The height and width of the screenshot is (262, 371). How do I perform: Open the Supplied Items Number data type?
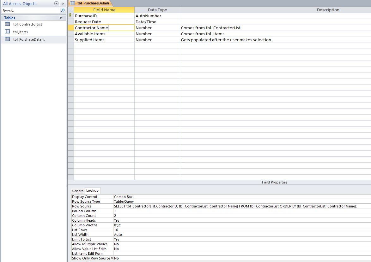pos(157,40)
